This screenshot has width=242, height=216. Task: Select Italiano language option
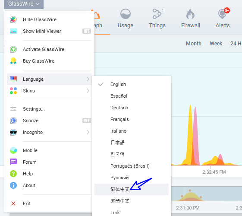coord(132,131)
